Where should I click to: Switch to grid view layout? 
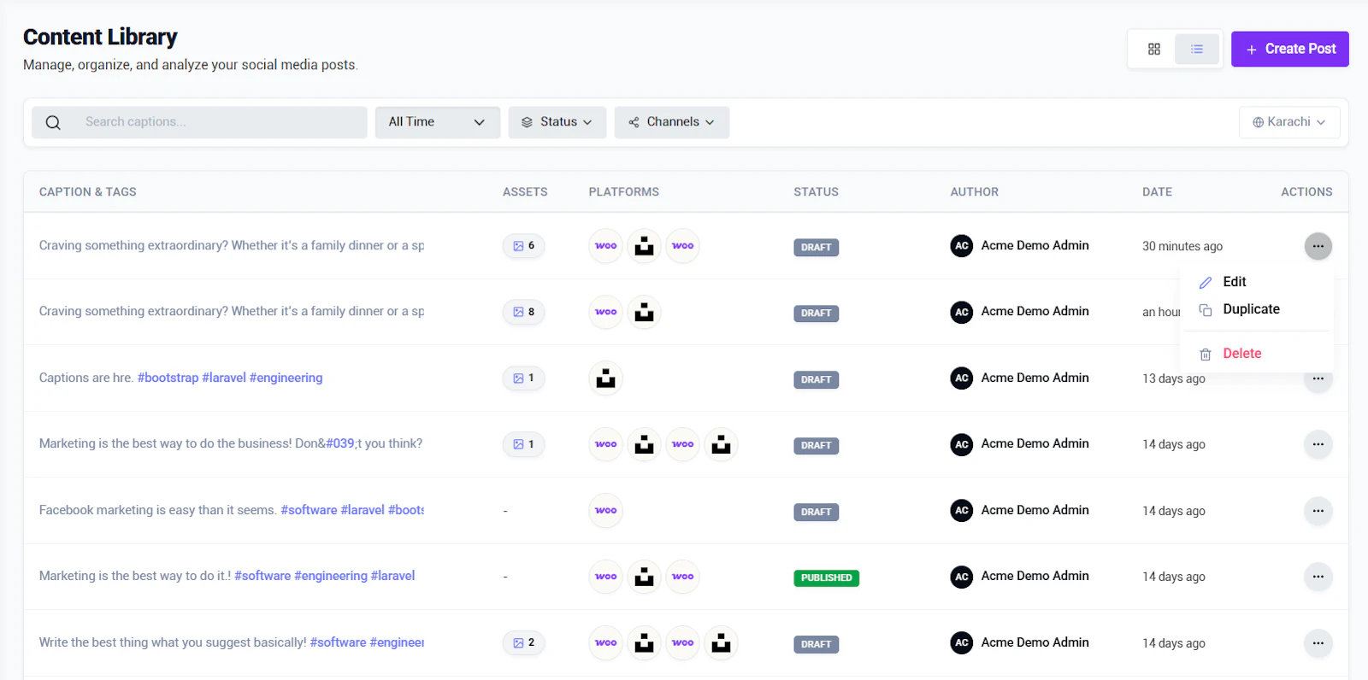tap(1153, 49)
